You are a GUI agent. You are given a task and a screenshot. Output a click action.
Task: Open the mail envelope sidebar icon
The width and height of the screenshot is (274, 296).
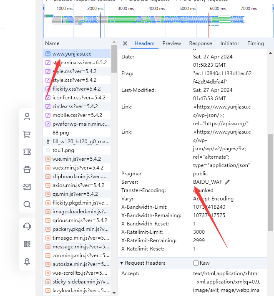point(27,187)
